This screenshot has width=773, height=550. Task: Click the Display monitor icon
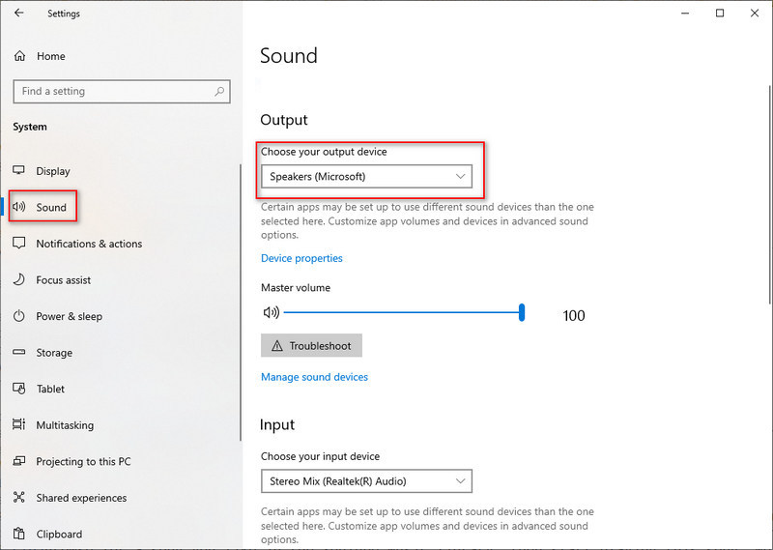pos(18,171)
